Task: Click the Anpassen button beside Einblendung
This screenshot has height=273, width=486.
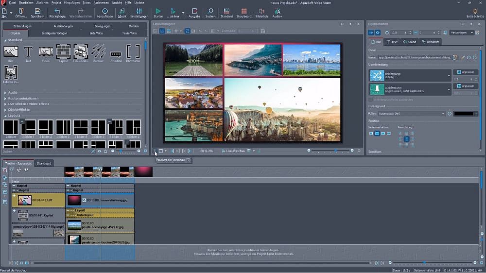Action: pyautogui.click(x=466, y=72)
